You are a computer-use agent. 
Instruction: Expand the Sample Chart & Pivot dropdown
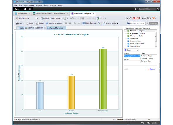62,18
